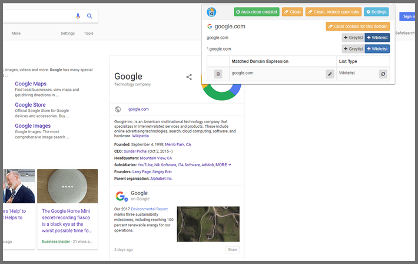Open the Wikipedia source link
418x264 pixels.
pyautogui.click(x=141, y=136)
